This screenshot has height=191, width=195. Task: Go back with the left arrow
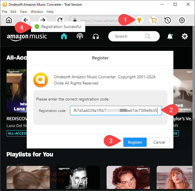[26, 20]
